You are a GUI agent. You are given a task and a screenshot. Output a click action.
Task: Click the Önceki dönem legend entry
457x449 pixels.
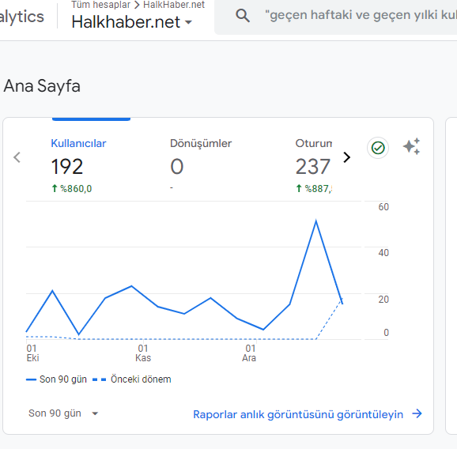(132, 379)
